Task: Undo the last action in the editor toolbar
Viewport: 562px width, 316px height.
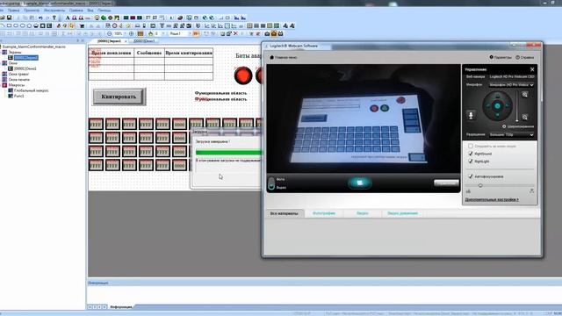Action: pos(40,18)
